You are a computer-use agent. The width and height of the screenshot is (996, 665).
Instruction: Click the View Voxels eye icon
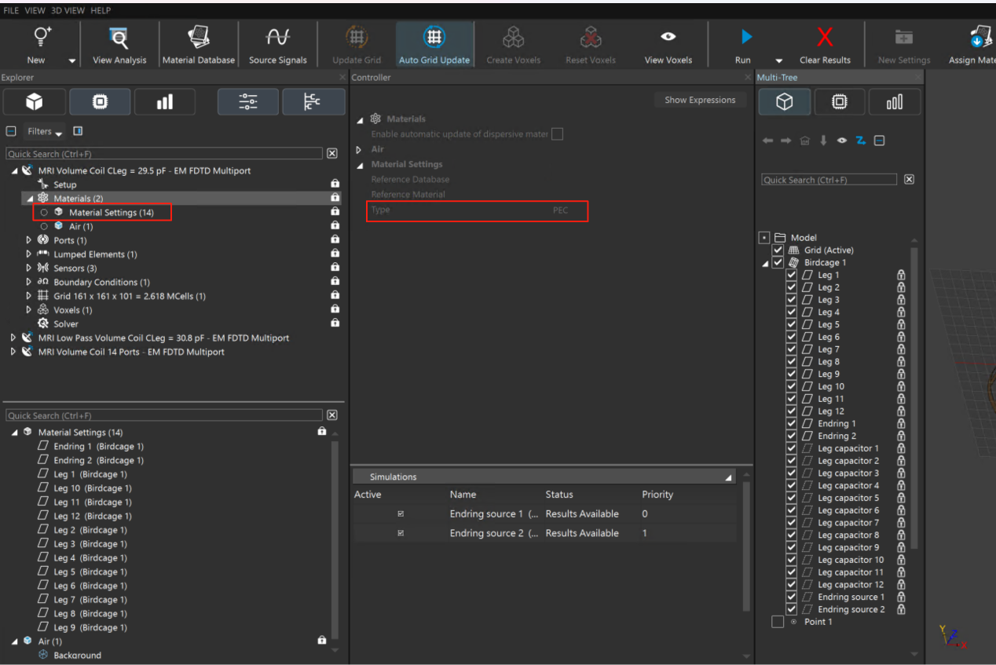[x=668, y=37]
